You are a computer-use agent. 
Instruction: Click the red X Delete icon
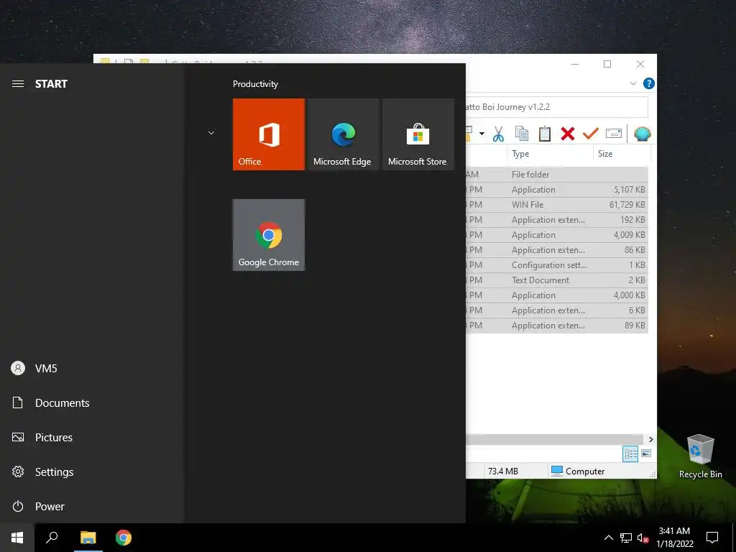[x=568, y=134]
